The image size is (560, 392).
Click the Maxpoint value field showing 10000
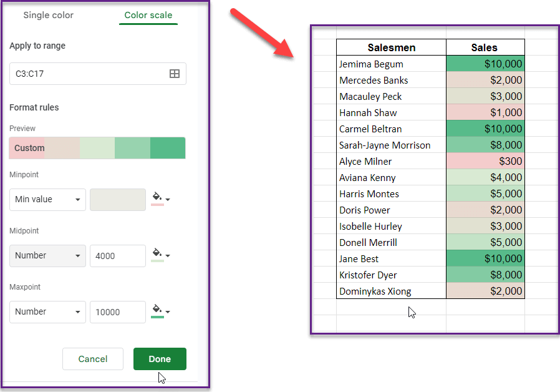point(117,311)
